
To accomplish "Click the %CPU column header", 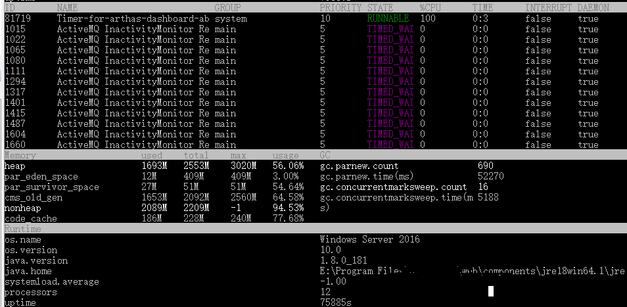I will click(430, 8).
